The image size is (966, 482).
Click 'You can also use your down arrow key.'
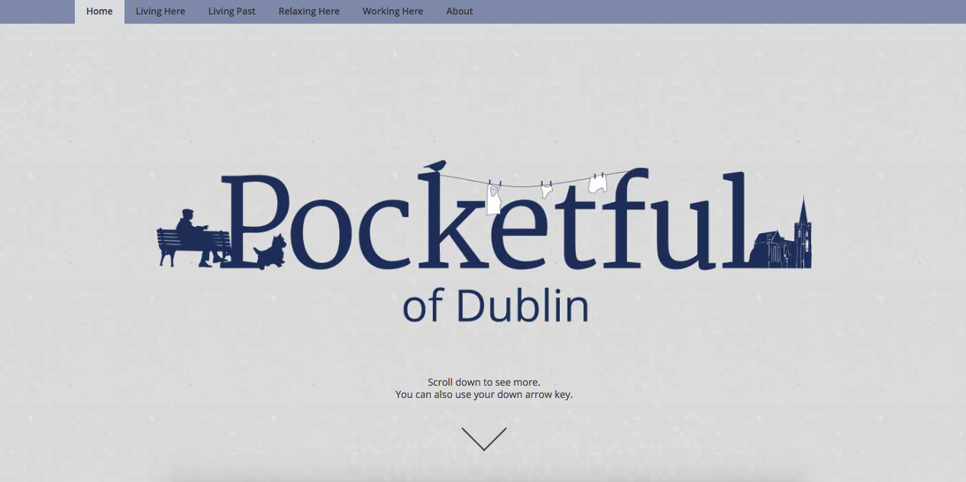484,395
